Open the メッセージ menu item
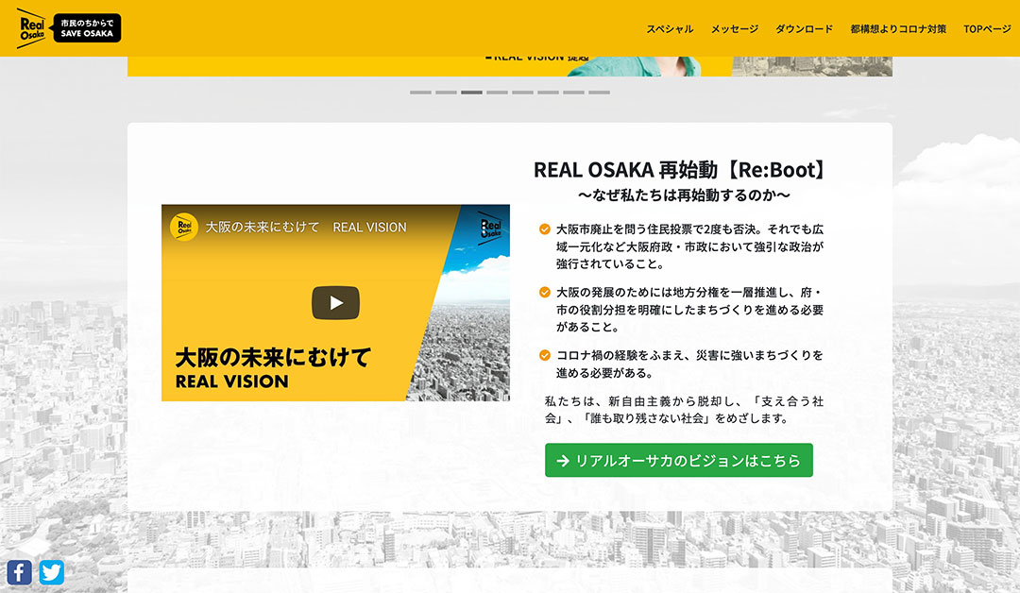Screen dimensions: 1020x593 pyautogui.click(x=735, y=28)
